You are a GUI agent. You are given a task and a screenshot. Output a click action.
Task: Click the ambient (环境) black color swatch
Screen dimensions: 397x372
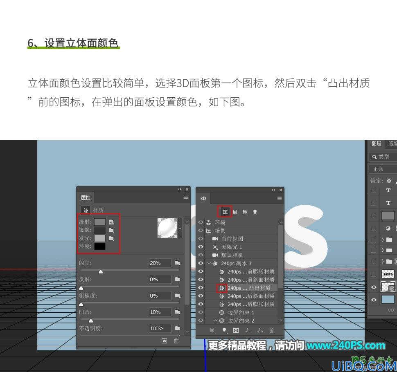click(100, 247)
